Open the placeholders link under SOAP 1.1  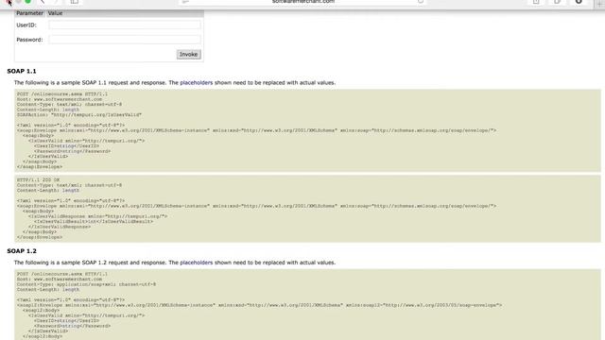[197, 82]
